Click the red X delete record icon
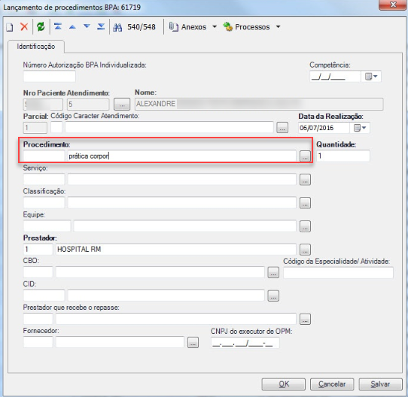Viewport: 408px width, 397px height. [24, 27]
